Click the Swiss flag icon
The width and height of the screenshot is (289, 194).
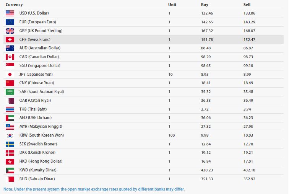coord(10,39)
